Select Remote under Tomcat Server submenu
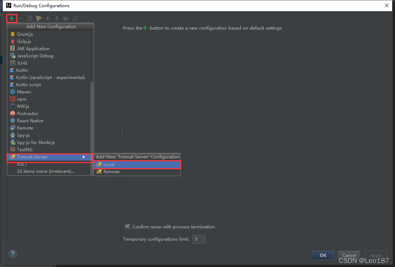This screenshot has height=267, width=395. (137, 171)
